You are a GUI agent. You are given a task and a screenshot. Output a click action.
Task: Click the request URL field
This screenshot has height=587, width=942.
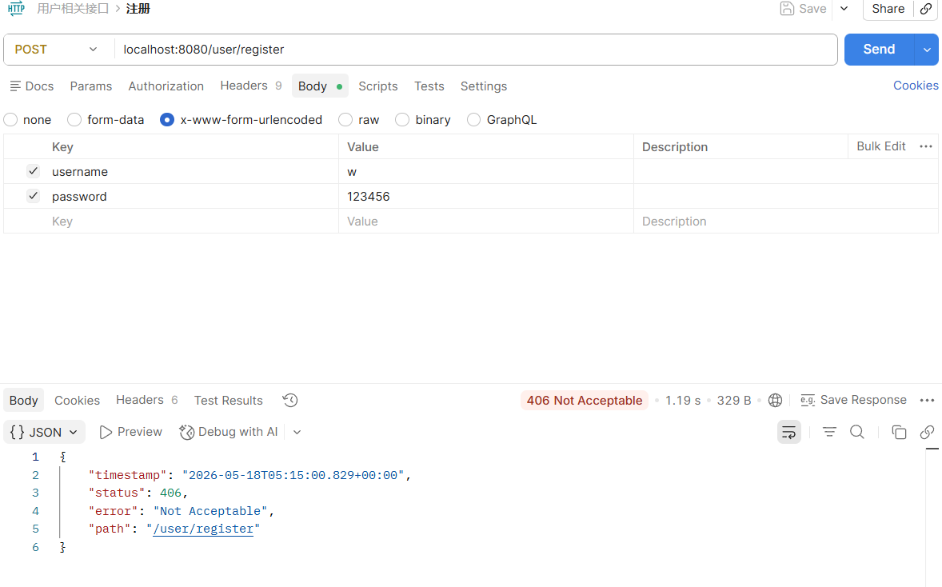[x=475, y=50]
